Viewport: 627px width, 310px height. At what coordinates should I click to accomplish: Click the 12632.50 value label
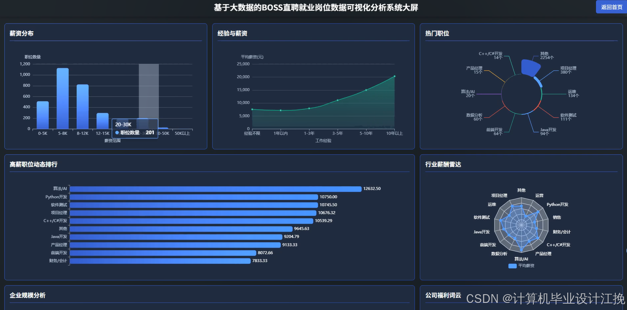point(372,189)
